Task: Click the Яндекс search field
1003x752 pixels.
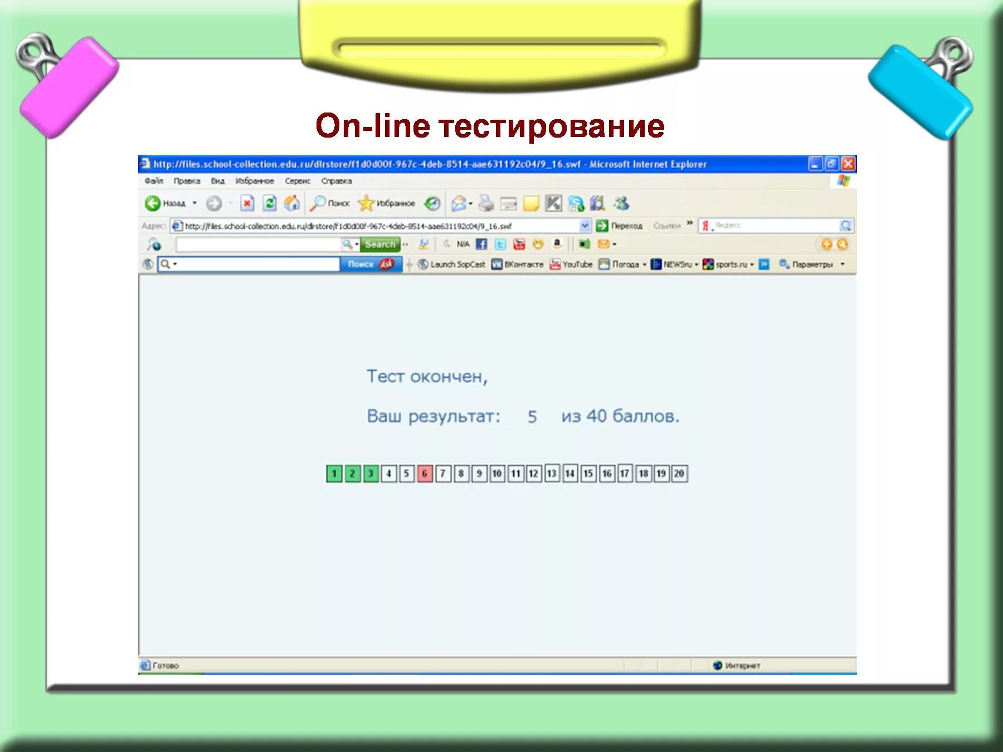Action: (776, 225)
